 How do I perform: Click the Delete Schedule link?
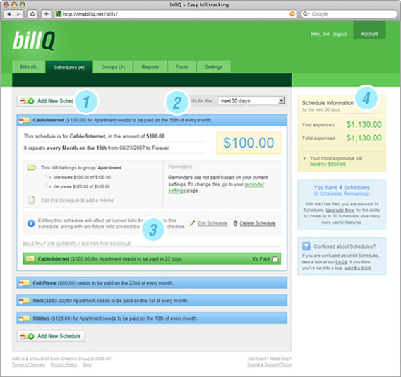click(258, 223)
